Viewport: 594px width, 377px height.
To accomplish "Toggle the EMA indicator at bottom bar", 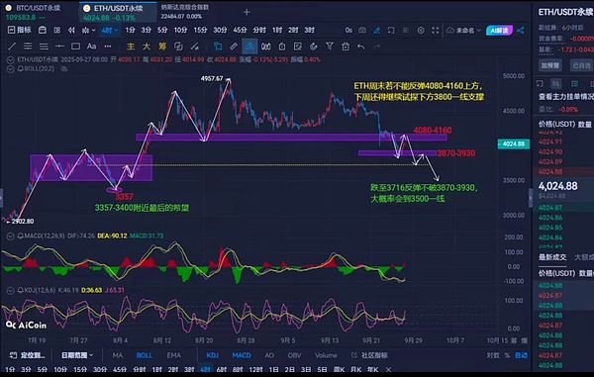I will click(x=173, y=355).
